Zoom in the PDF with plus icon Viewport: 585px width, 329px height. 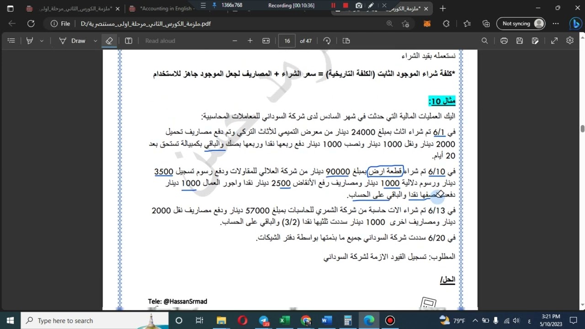pyautogui.click(x=250, y=41)
